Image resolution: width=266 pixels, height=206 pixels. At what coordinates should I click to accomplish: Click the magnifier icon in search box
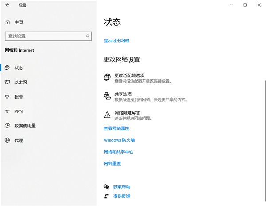87,36
